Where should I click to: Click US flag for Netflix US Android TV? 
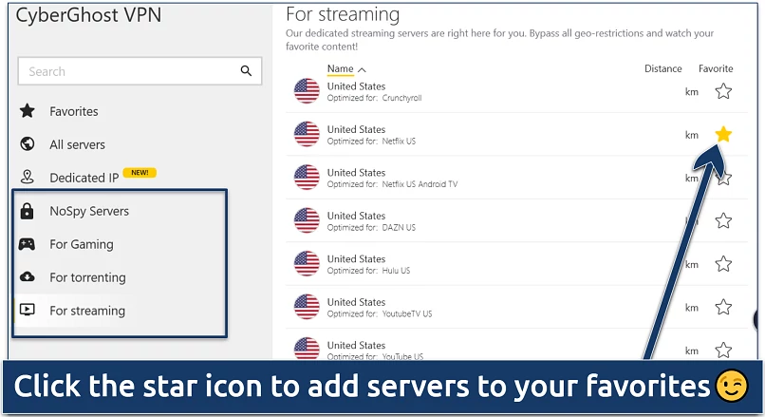[x=307, y=178]
